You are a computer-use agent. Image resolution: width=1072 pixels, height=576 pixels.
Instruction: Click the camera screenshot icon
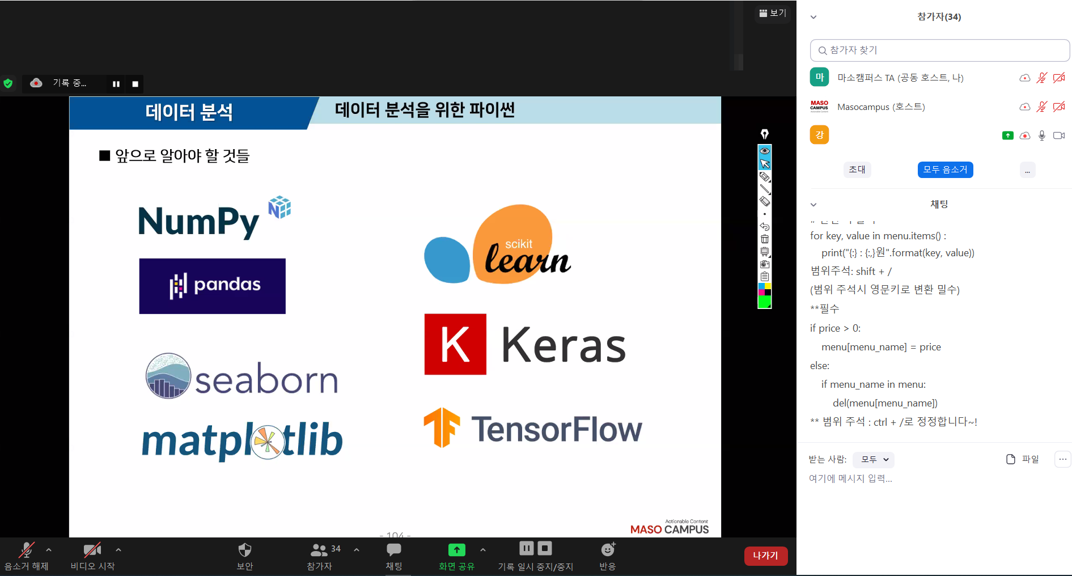765,264
